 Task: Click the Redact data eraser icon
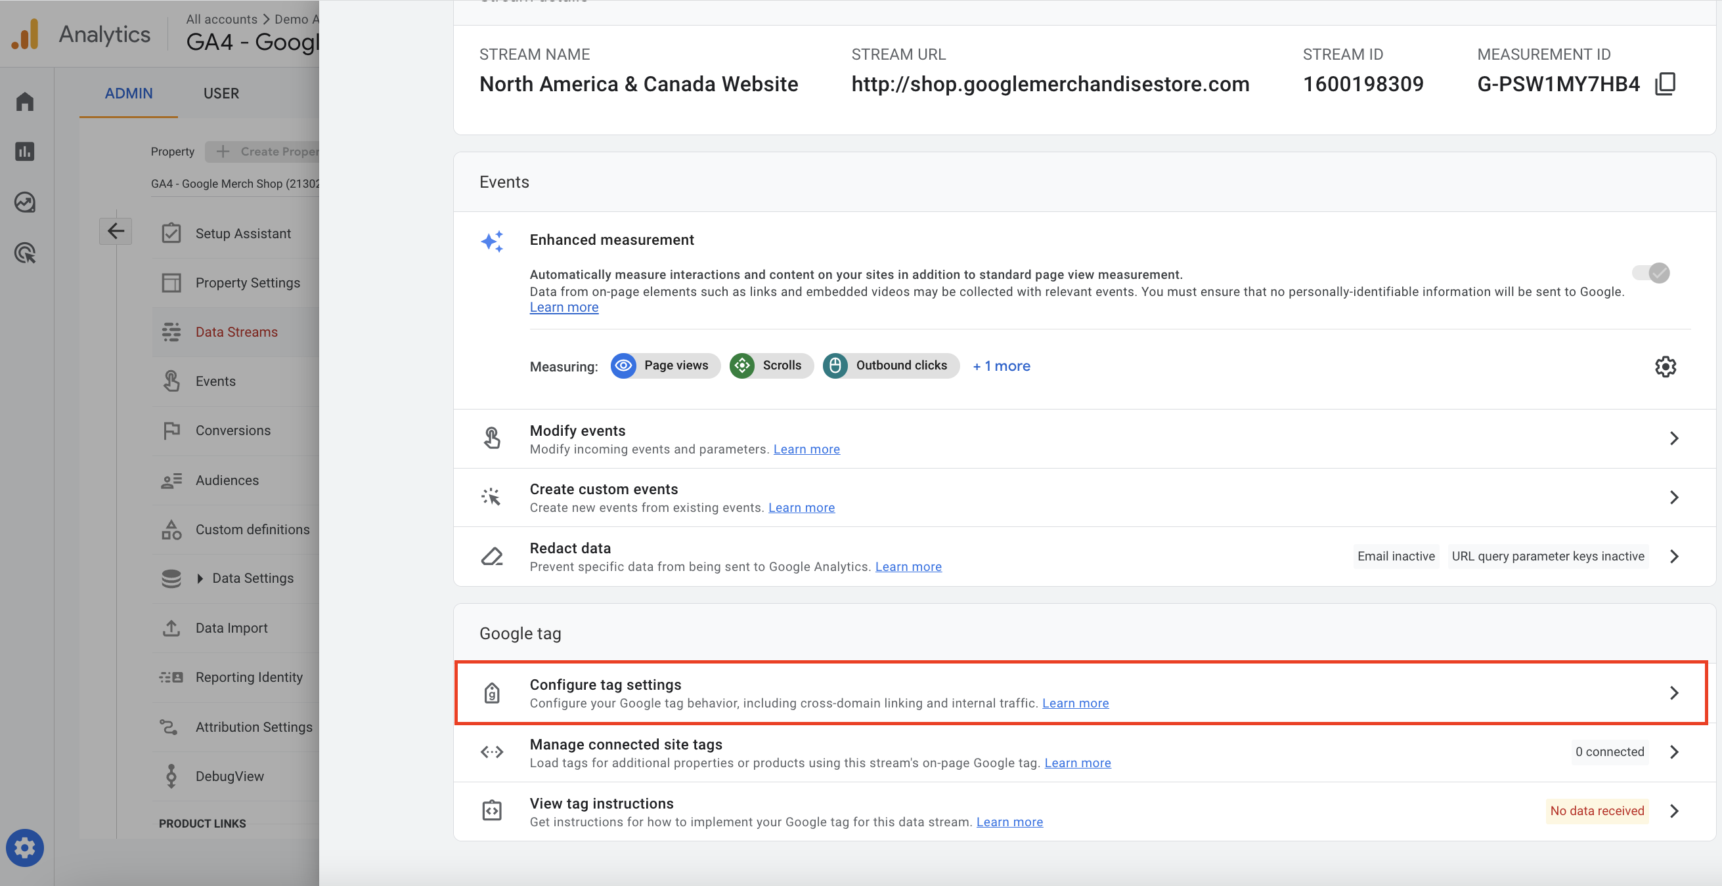[492, 556]
